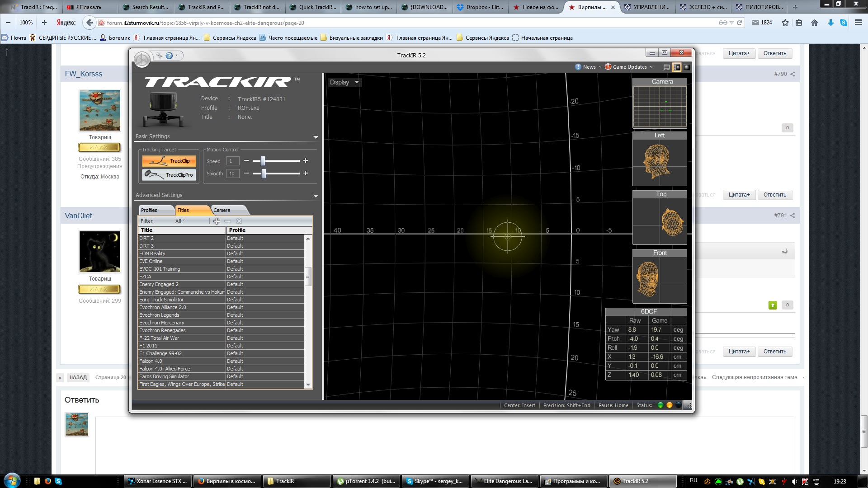The height and width of the screenshot is (488, 868).
Task: Click the Цитата+ button on post #790
Action: [739, 195]
